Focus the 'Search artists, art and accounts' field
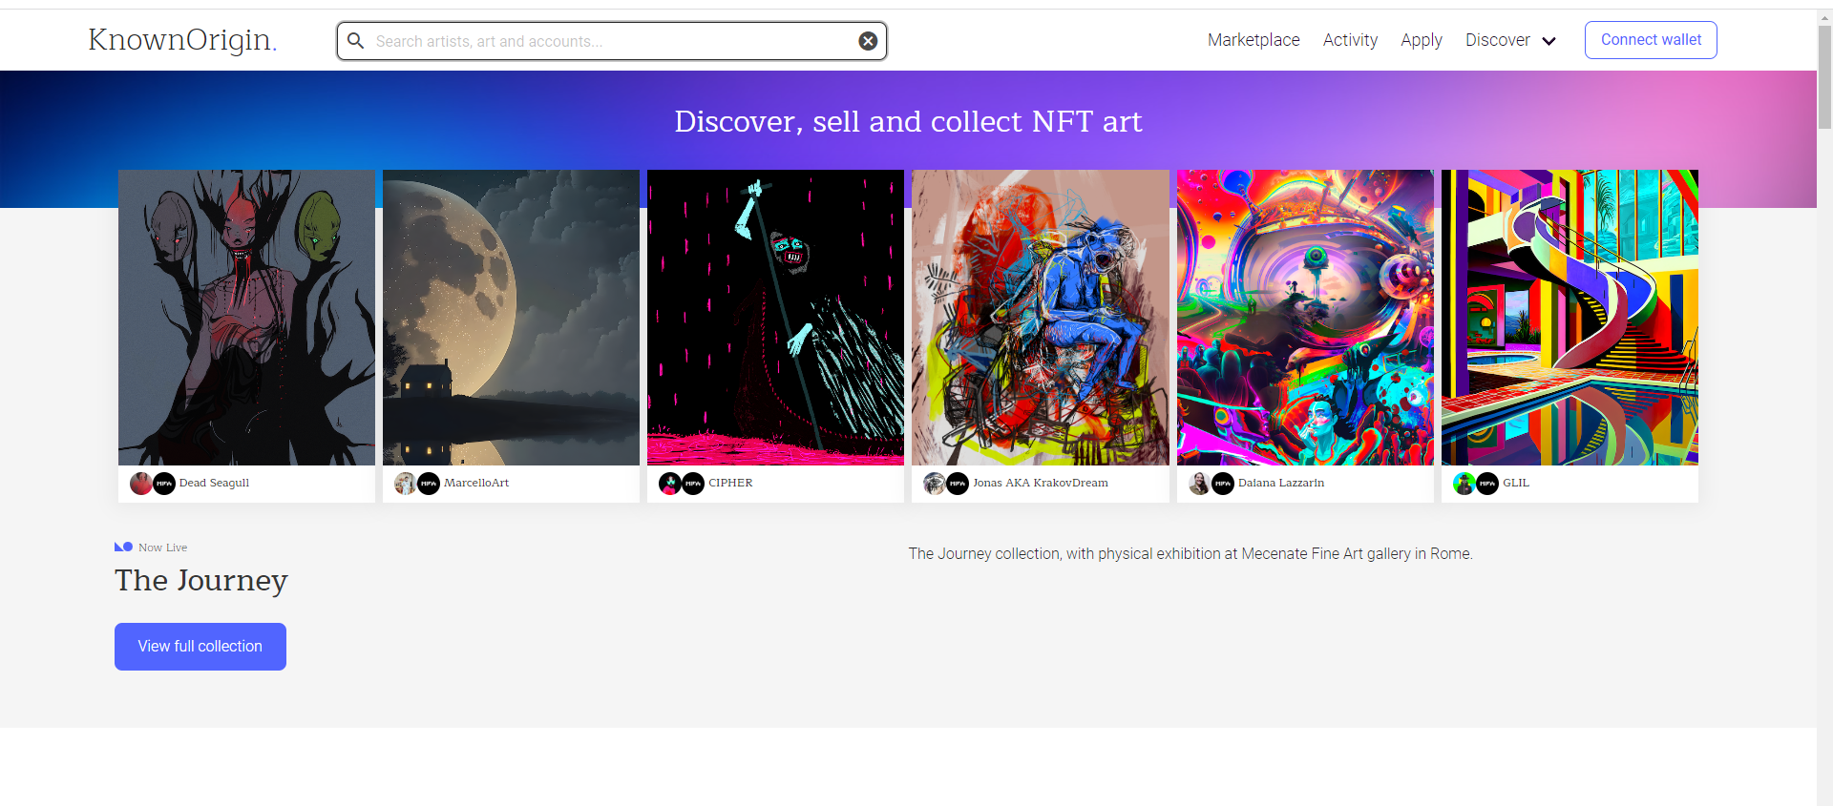This screenshot has width=1833, height=806. point(611,41)
